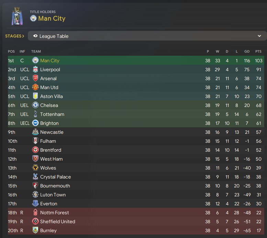Click the TEAM column header
Viewport: 267px width, 238px height.
pyautogui.click(x=36, y=52)
